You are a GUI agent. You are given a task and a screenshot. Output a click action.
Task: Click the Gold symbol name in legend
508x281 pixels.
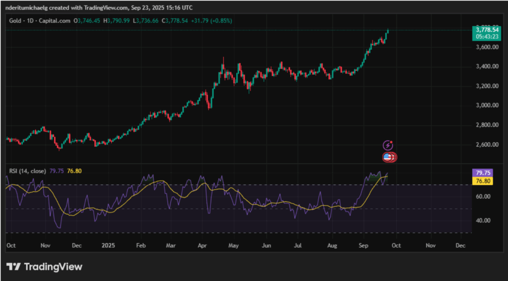coord(15,21)
